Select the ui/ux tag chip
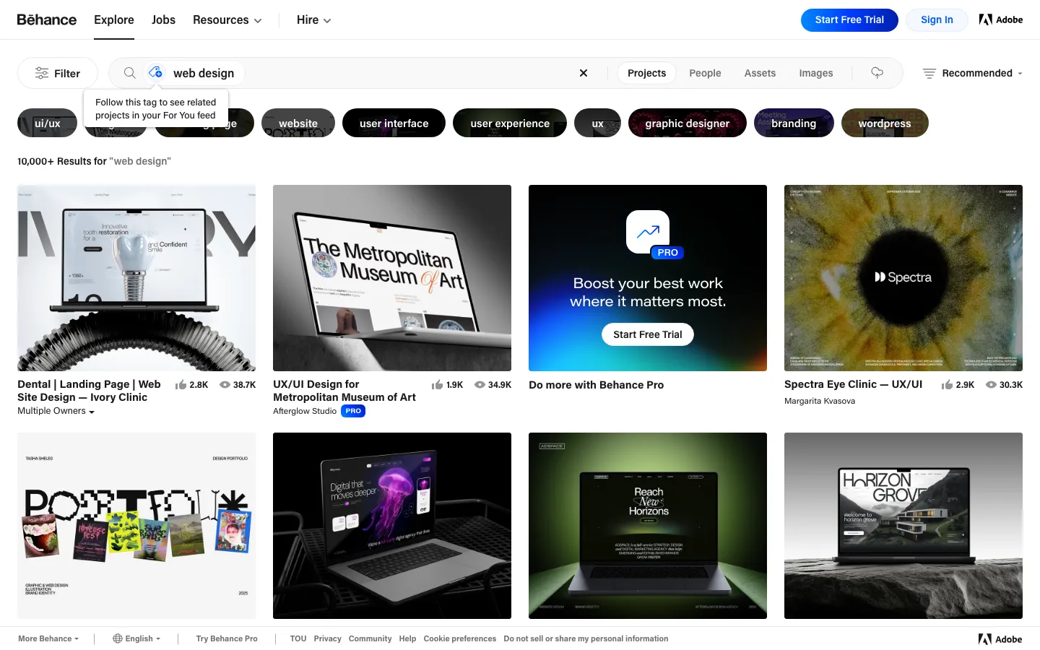 pyautogui.click(x=47, y=123)
